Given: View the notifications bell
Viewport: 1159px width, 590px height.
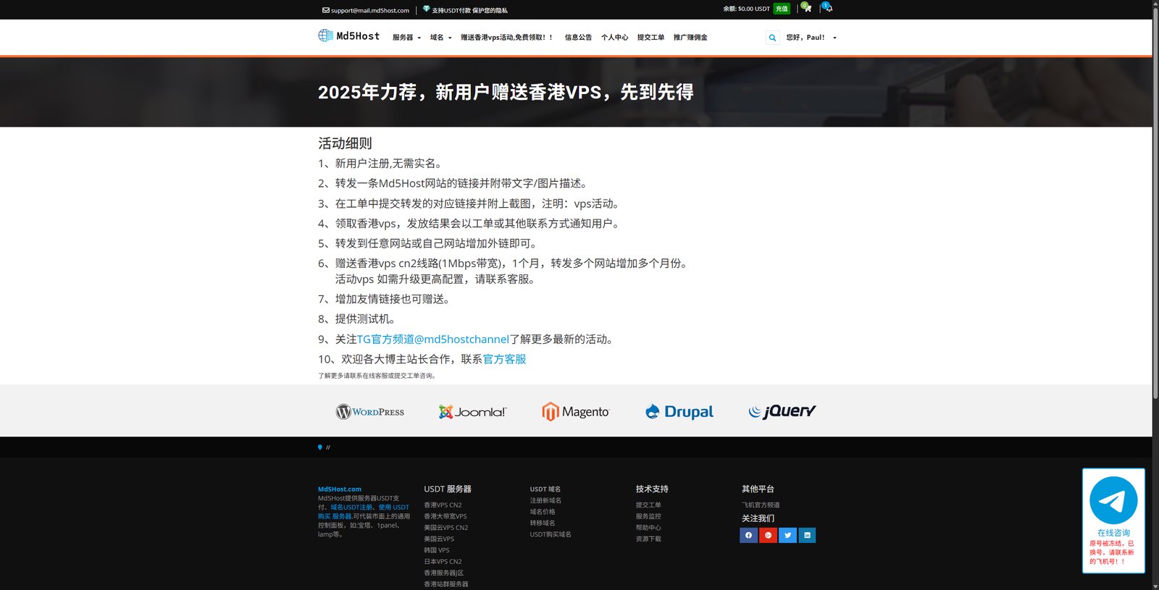Looking at the screenshot, I should pyautogui.click(x=827, y=8).
